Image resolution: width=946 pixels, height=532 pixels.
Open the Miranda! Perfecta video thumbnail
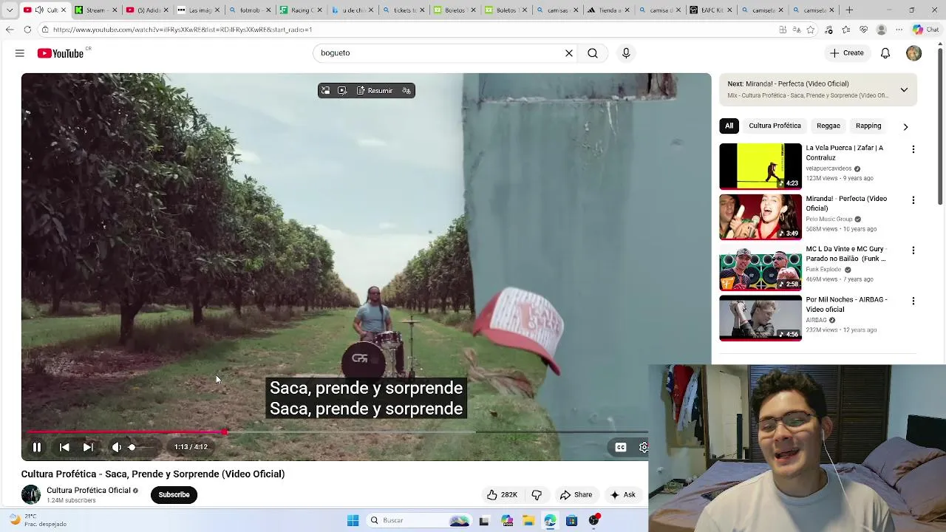760,217
